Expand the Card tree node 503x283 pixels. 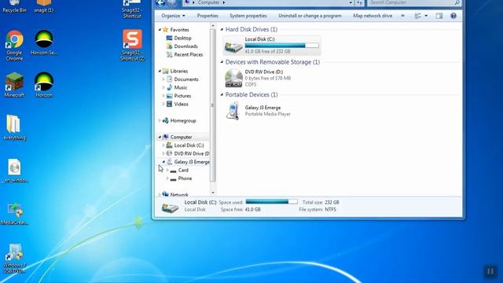tap(167, 171)
